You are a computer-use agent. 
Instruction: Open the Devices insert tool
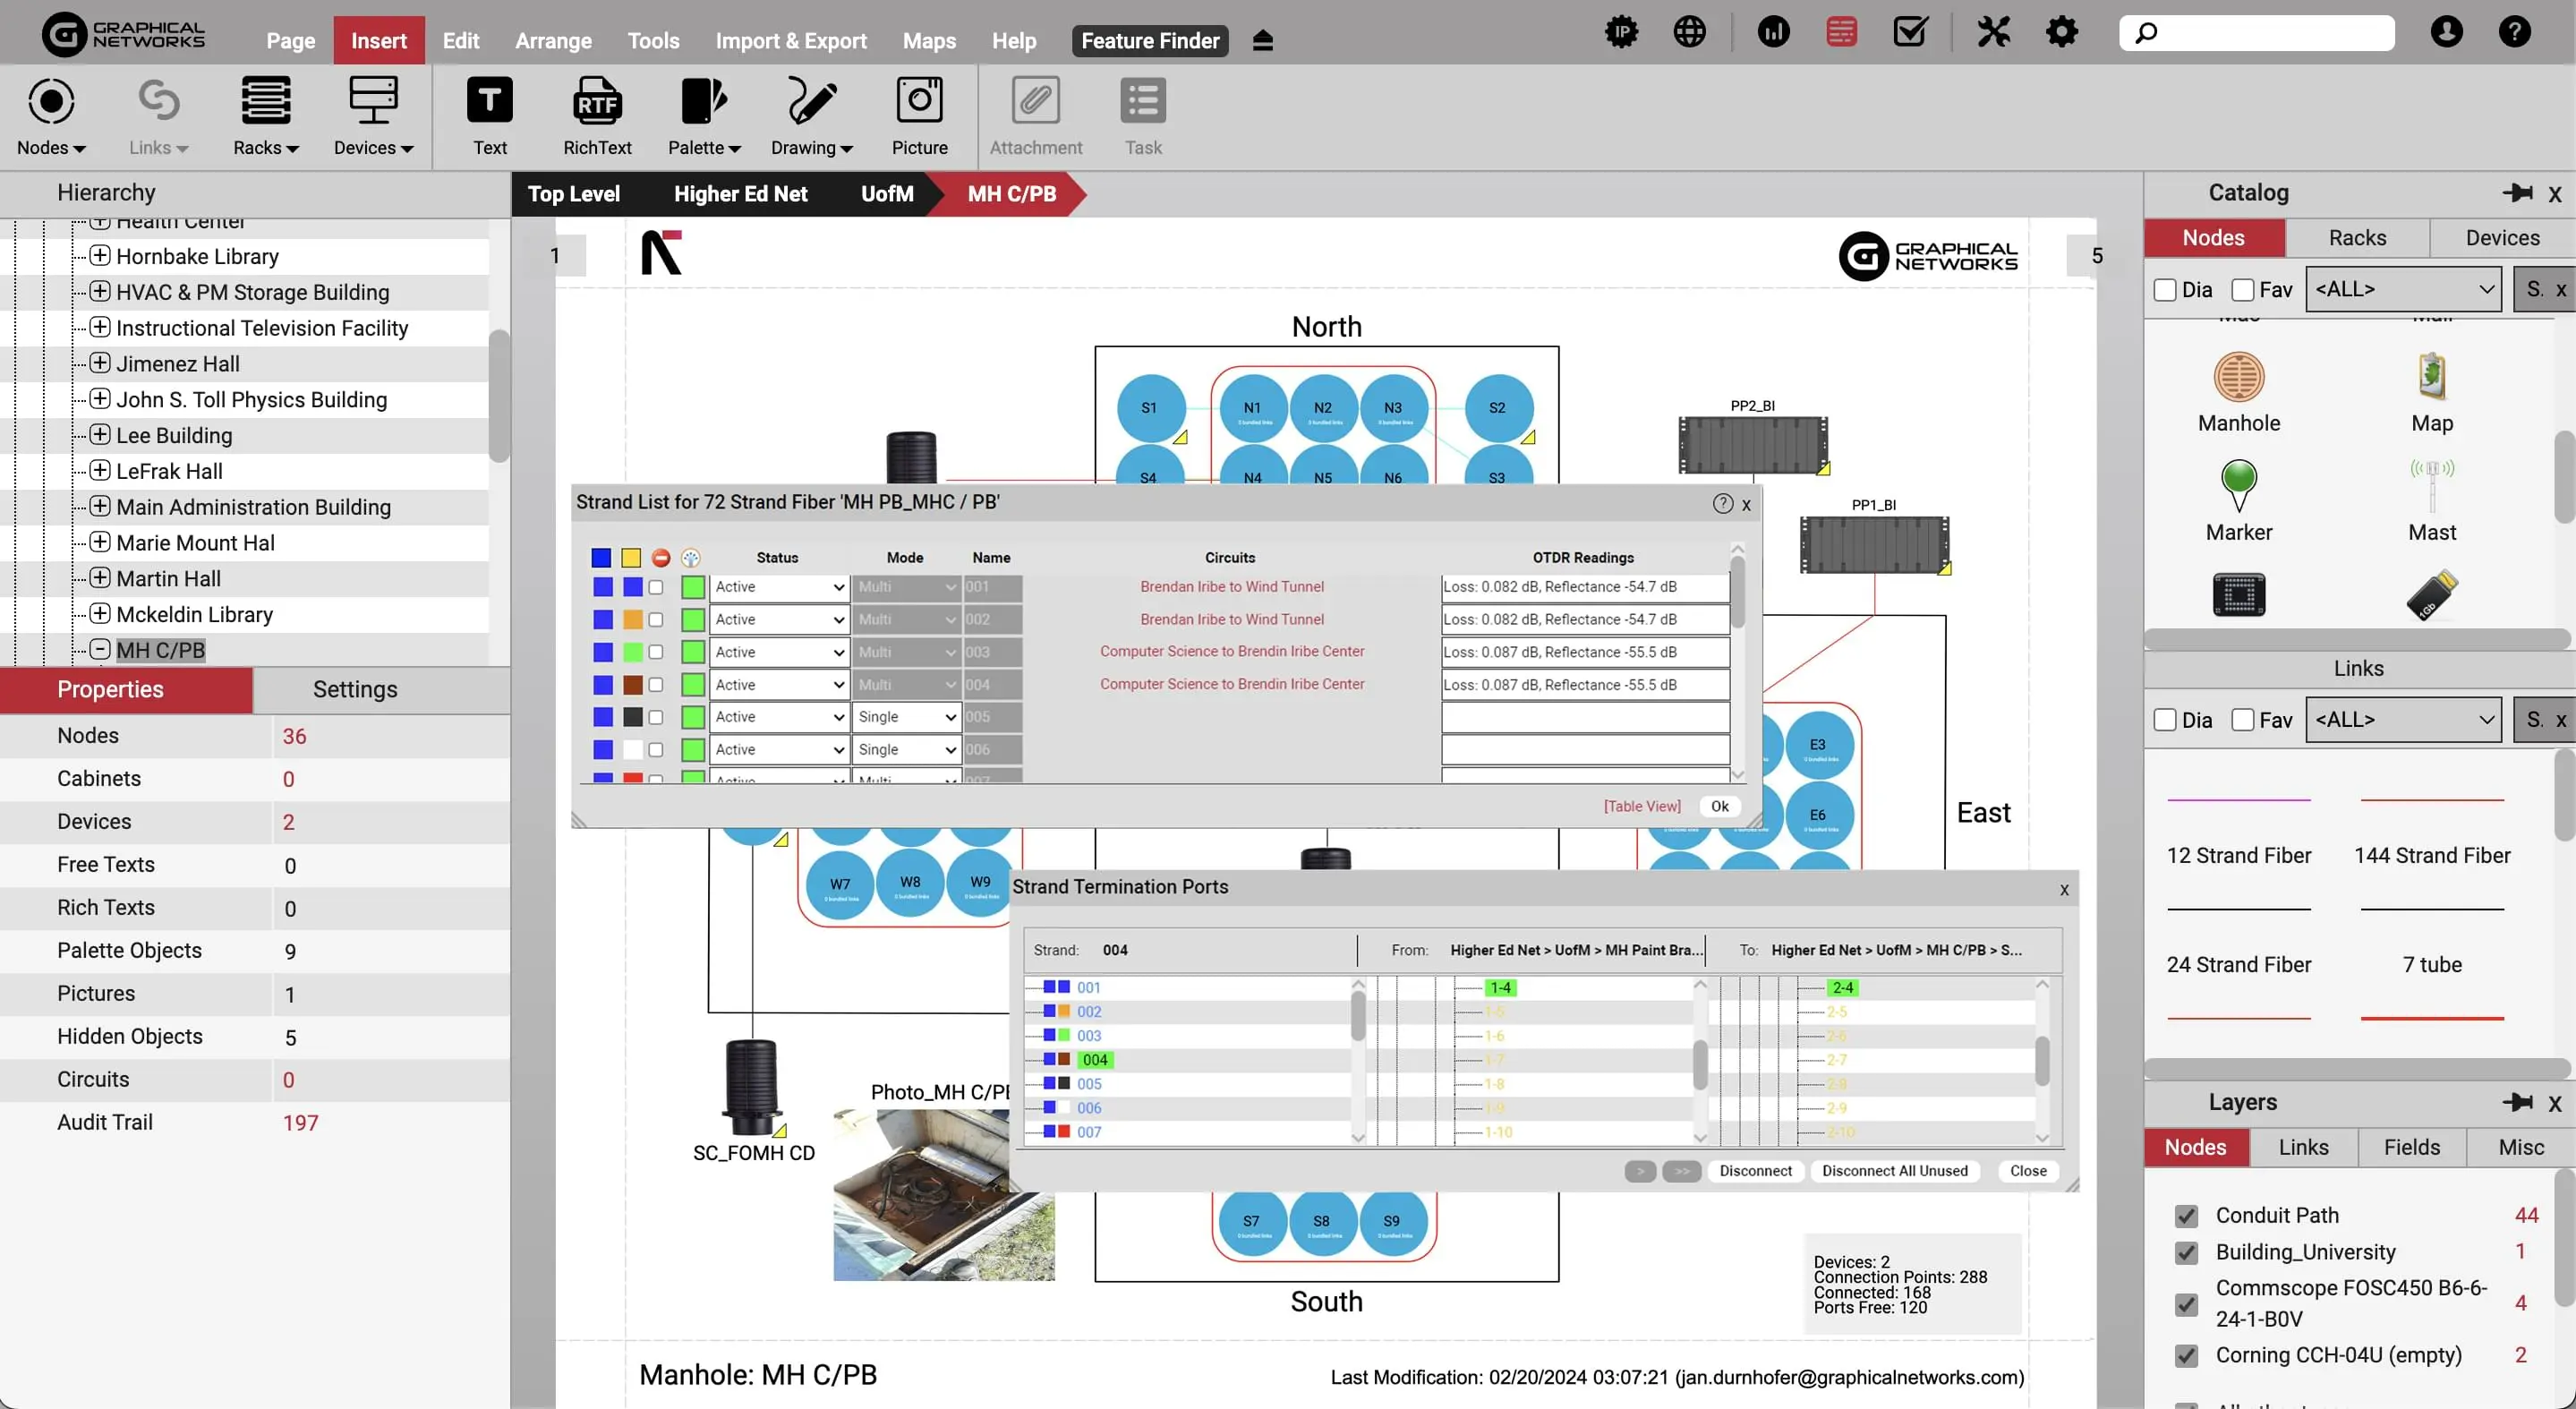click(x=373, y=117)
